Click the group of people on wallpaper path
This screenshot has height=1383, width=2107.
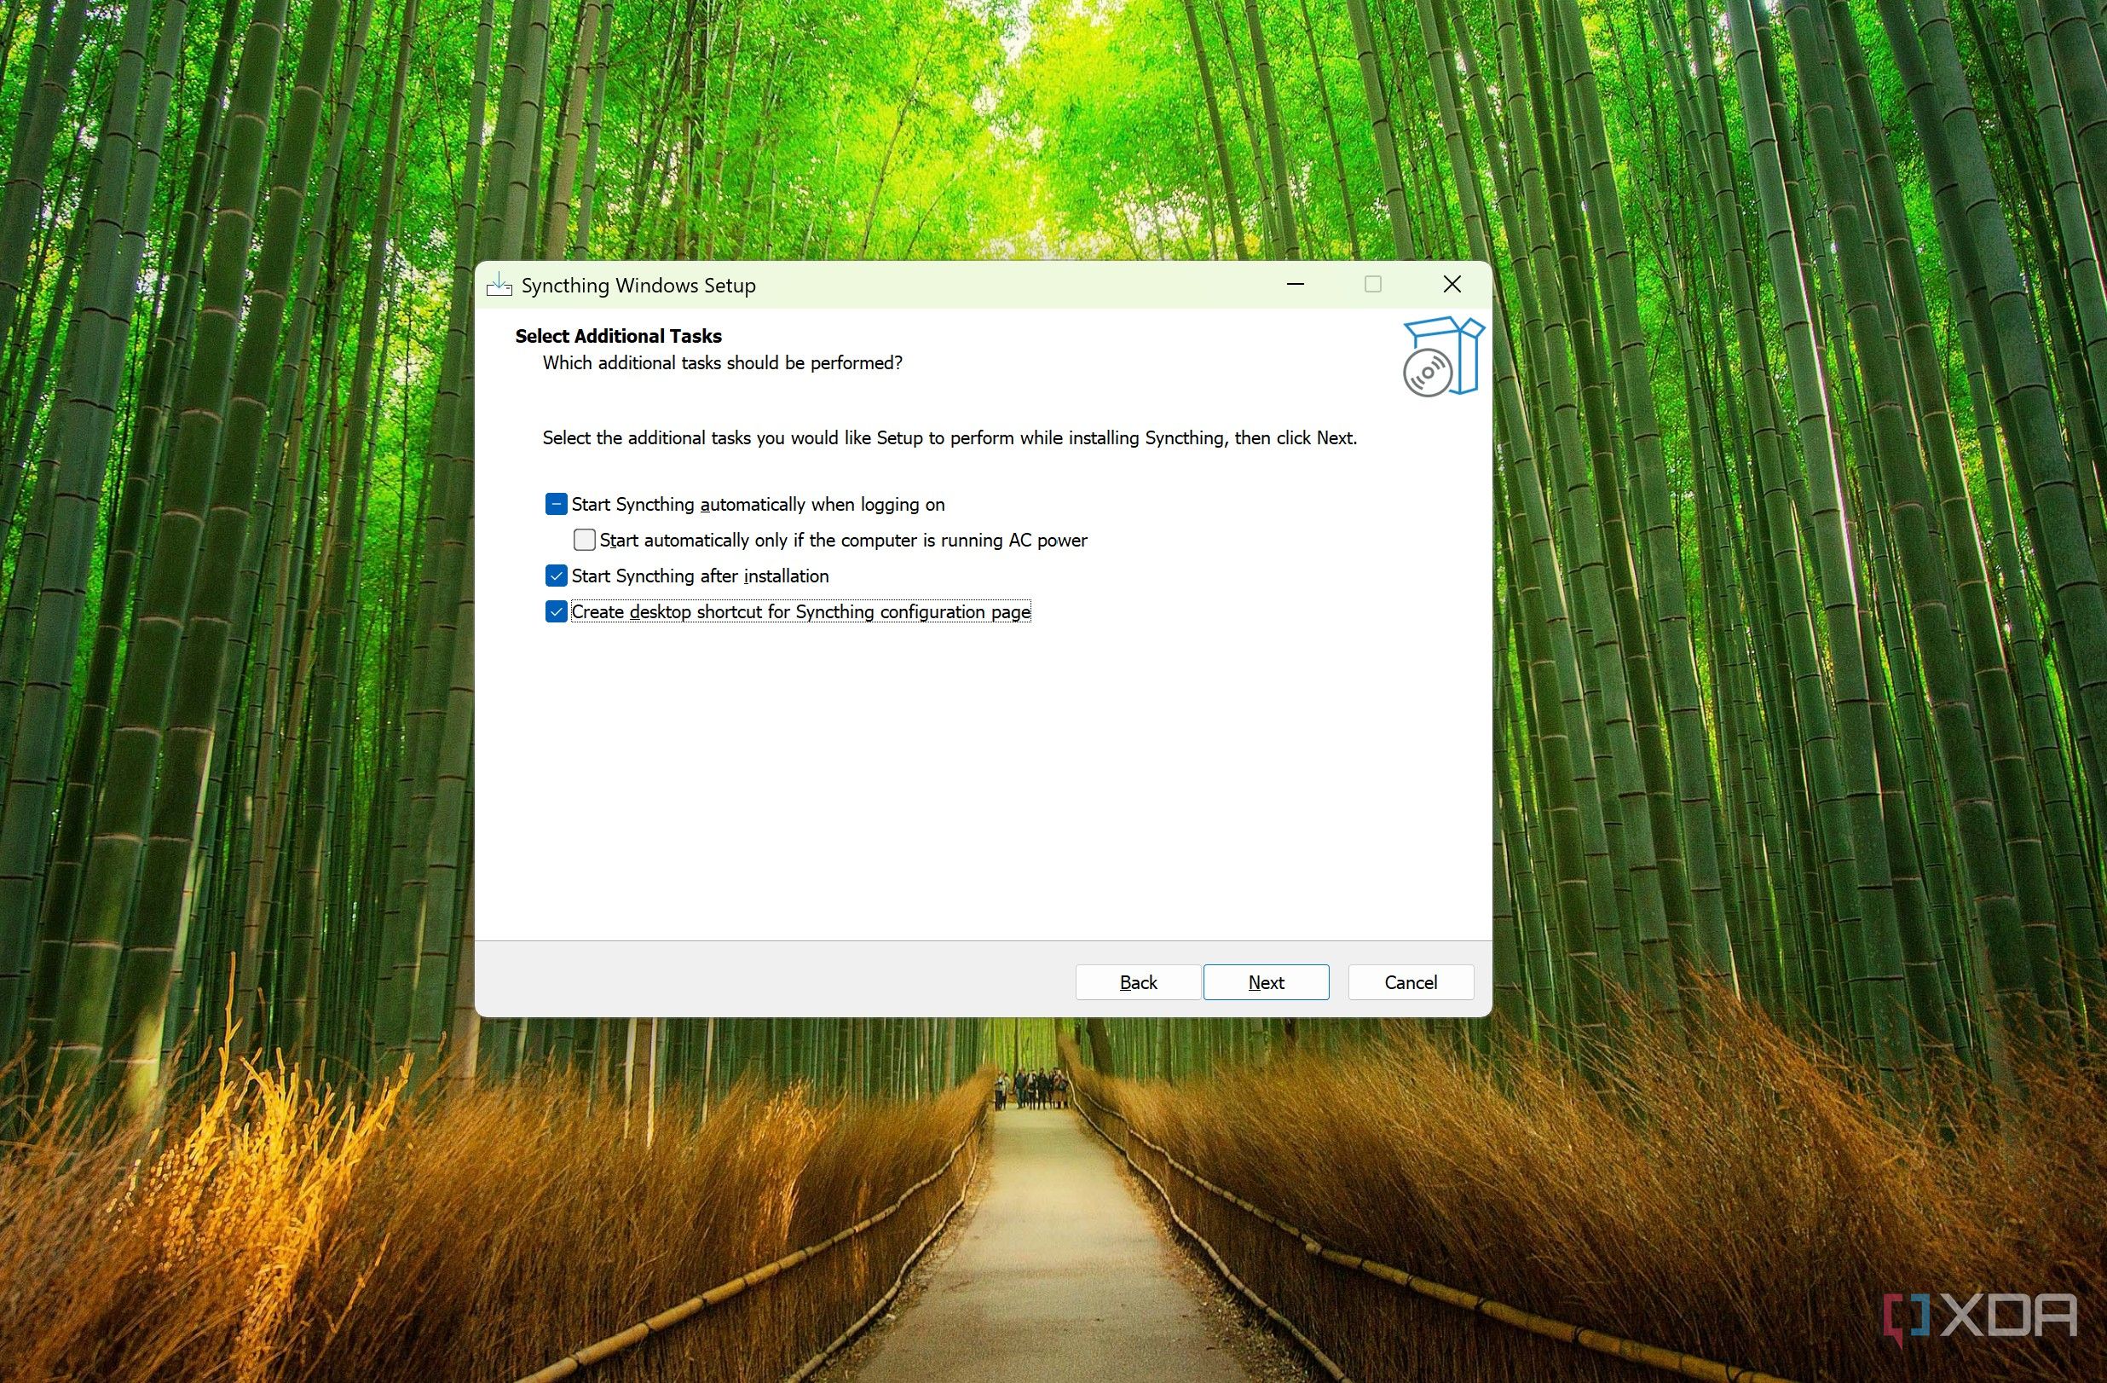click(x=1031, y=1089)
